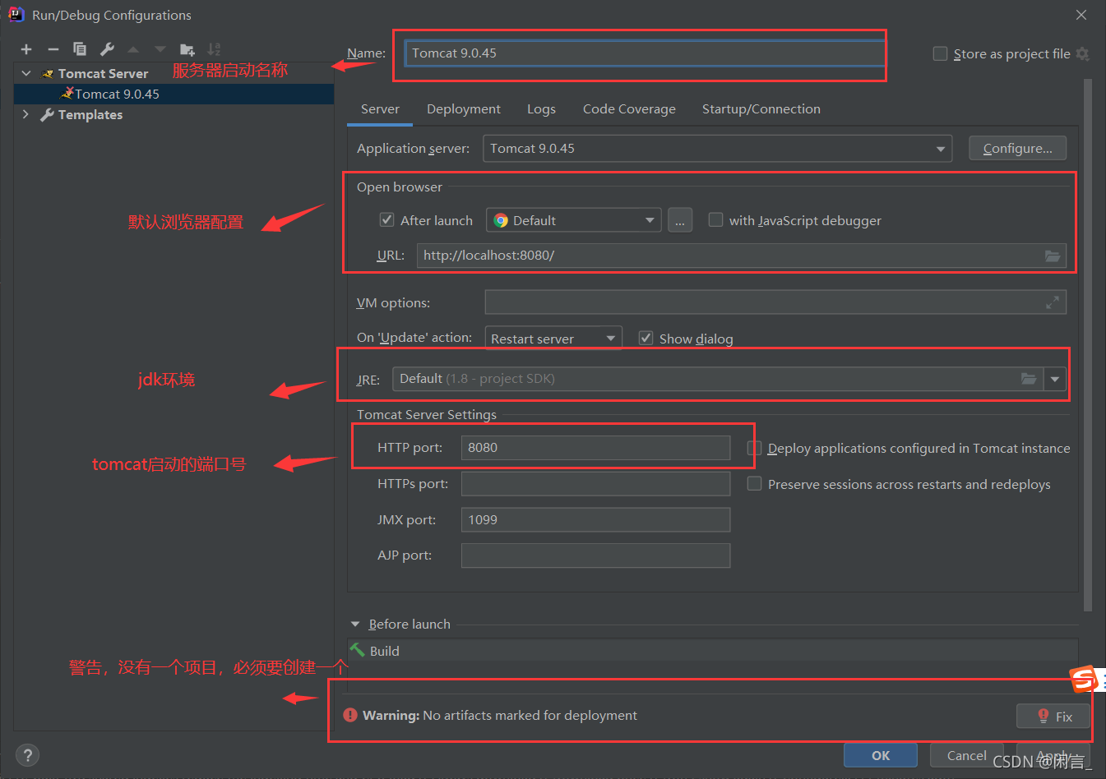The height and width of the screenshot is (779, 1106).
Task: Select Tomcat 9.0.45 configuration in tree
Action: (174, 94)
